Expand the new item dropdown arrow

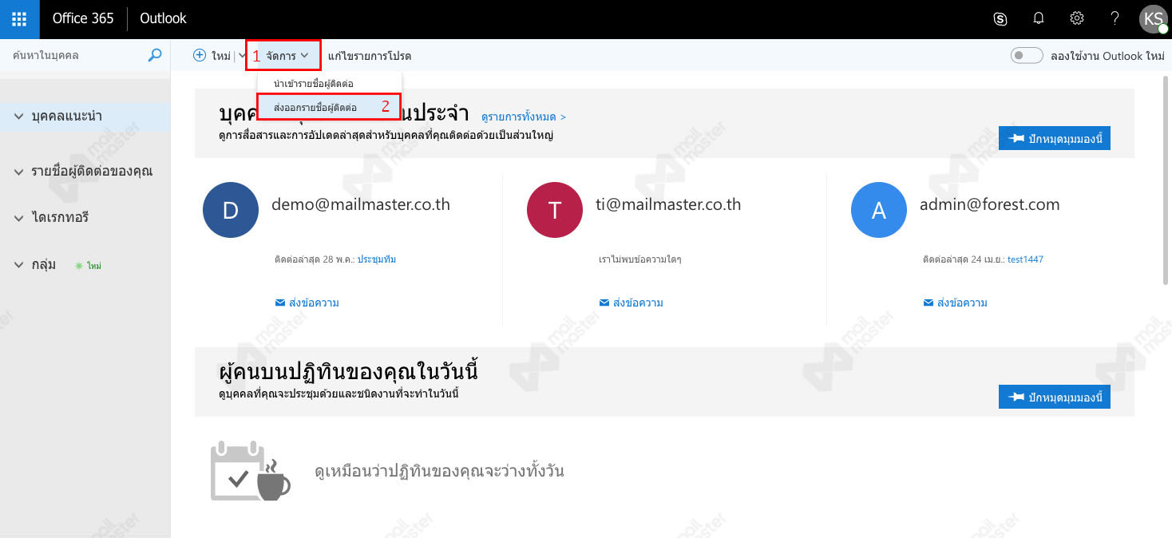(x=241, y=56)
